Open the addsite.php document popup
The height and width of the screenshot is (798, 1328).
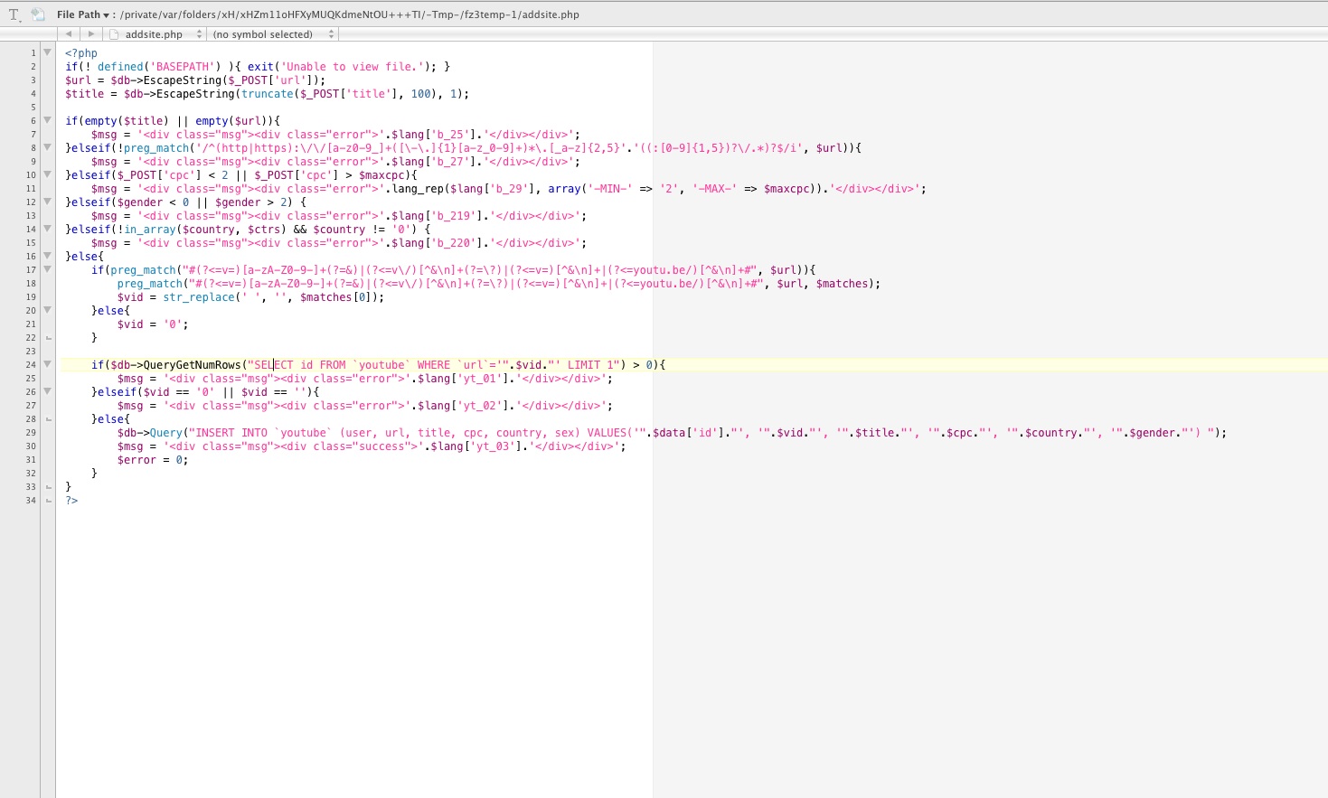point(158,34)
